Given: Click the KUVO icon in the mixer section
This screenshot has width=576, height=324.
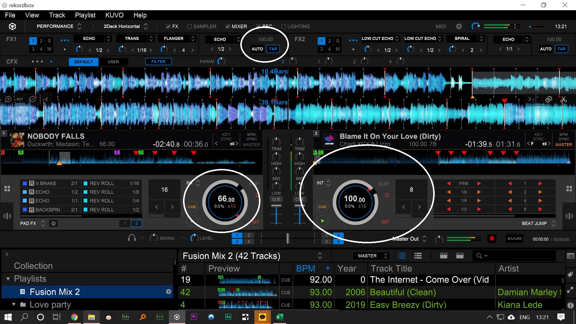Looking at the screenshot, I should tap(515, 238).
